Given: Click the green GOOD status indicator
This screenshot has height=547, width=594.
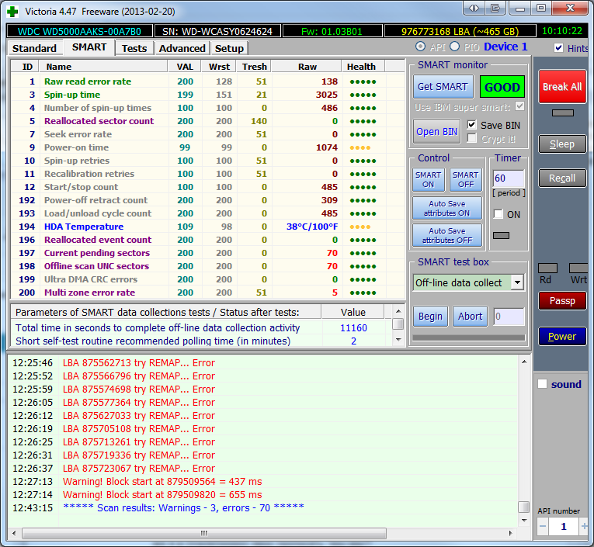Looking at the screenshot, I should [x=502, y=87].
